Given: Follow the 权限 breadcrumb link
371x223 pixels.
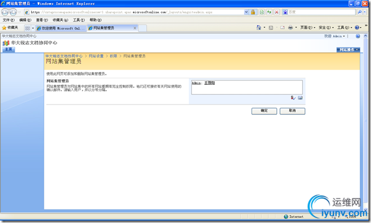Looking at the screenshot, I should [113, 56].
